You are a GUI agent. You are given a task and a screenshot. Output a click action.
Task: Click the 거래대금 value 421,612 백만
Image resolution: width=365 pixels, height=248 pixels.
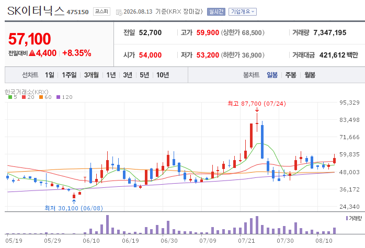[338, 55]
